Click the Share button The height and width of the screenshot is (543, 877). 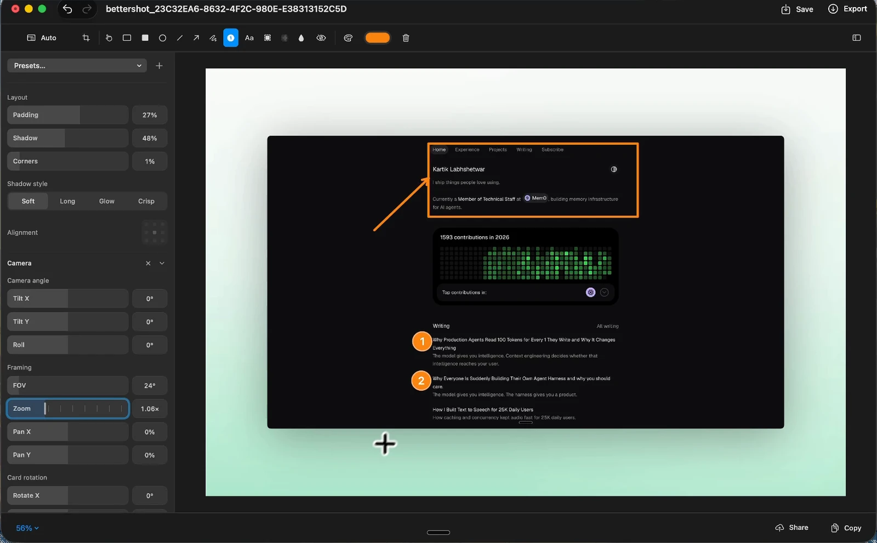tap(792, 528)
